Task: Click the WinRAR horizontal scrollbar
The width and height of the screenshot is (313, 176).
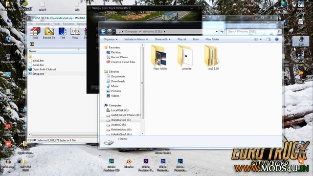Action: [x=64, y=134]
